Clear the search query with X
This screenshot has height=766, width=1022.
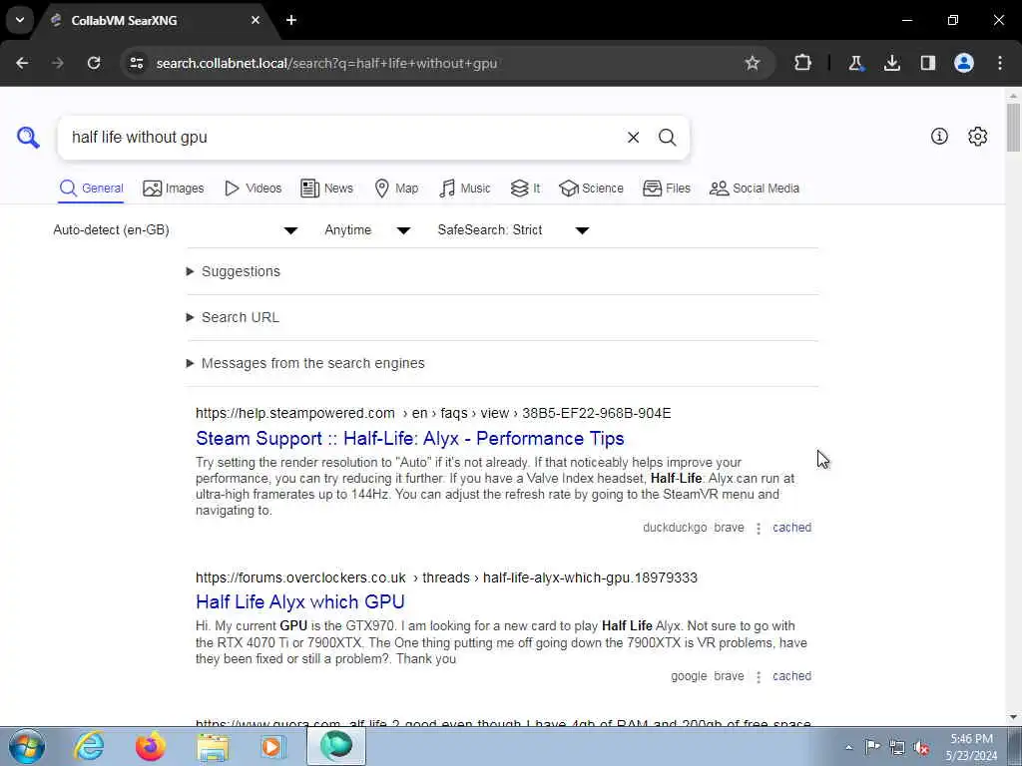coord(633,138)
